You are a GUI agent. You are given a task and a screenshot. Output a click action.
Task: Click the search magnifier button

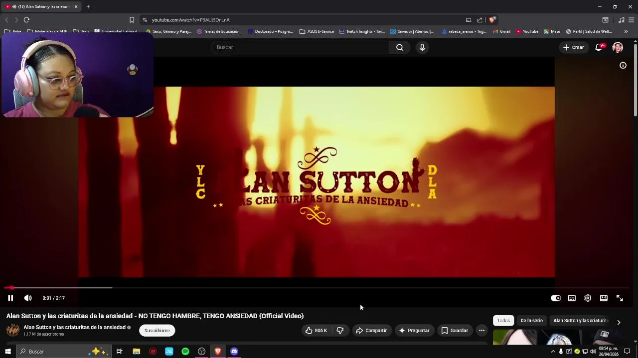pos(400,47)
